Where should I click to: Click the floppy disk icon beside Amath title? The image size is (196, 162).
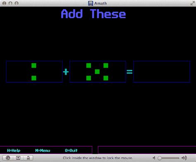(x=91, y=3)
